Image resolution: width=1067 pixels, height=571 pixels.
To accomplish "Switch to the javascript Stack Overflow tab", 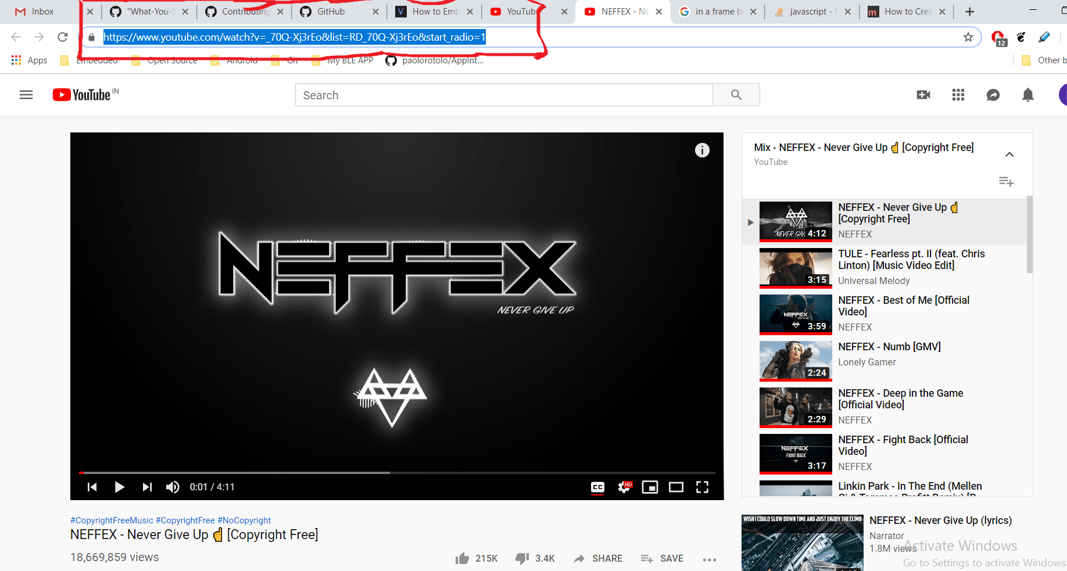I will click(x=812, y=12).
